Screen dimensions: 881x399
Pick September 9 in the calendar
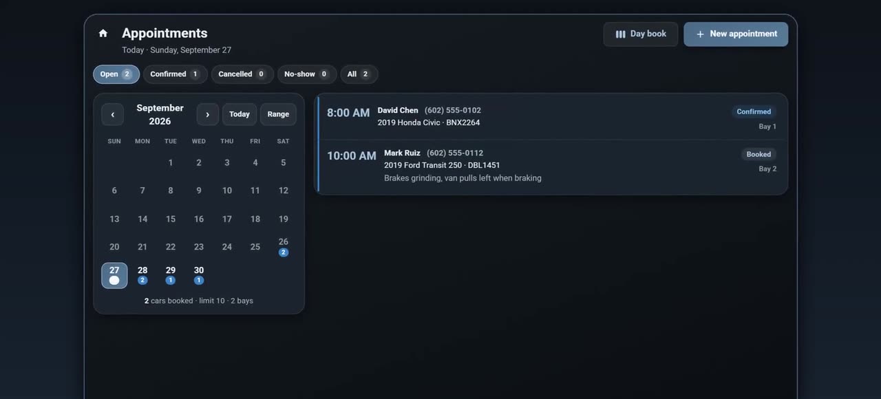tap(199, 191)
